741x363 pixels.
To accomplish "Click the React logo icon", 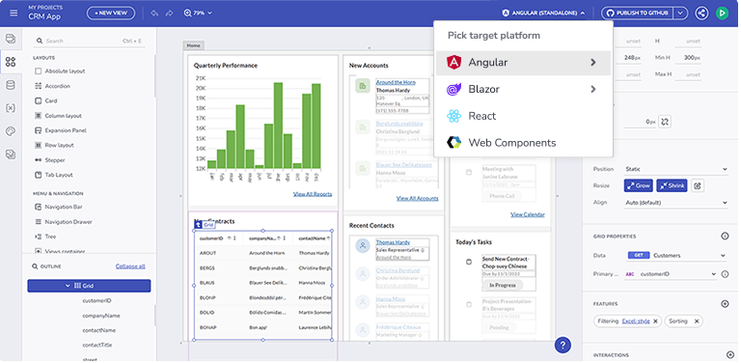I will click(x=453, y=116).
